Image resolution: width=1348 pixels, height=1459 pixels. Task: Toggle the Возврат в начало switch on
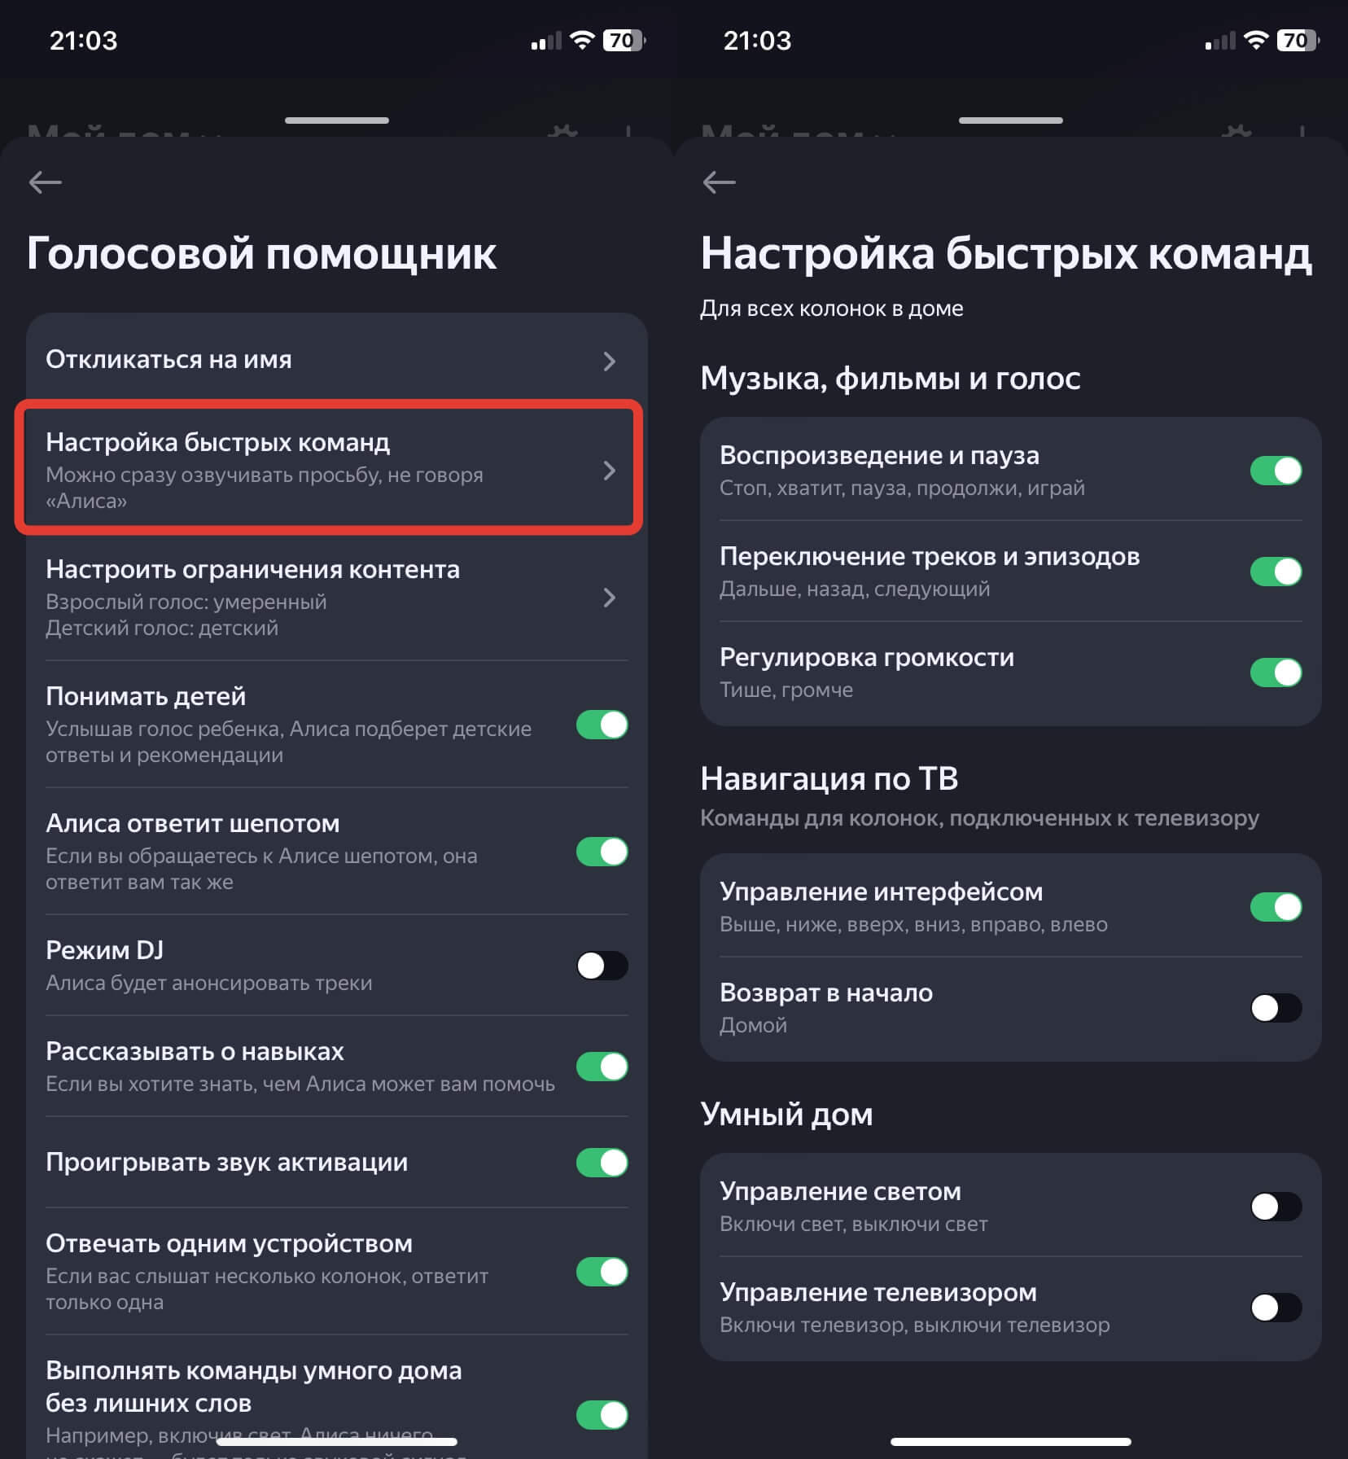[1276, 1008]
